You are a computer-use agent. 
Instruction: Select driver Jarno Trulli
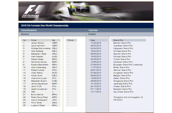point(36,86)
